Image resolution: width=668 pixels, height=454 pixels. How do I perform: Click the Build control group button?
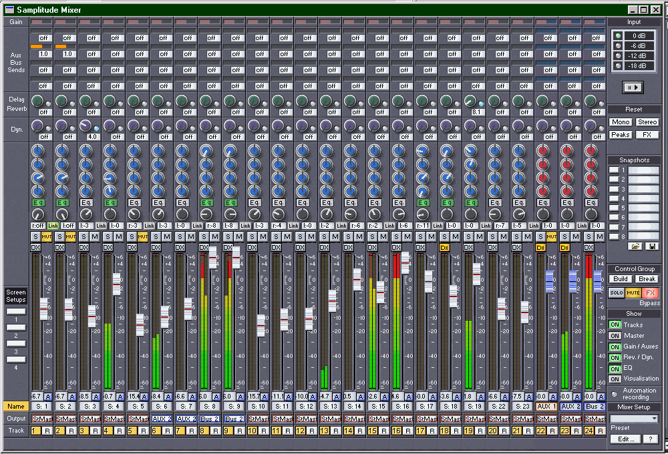point(621,279)
